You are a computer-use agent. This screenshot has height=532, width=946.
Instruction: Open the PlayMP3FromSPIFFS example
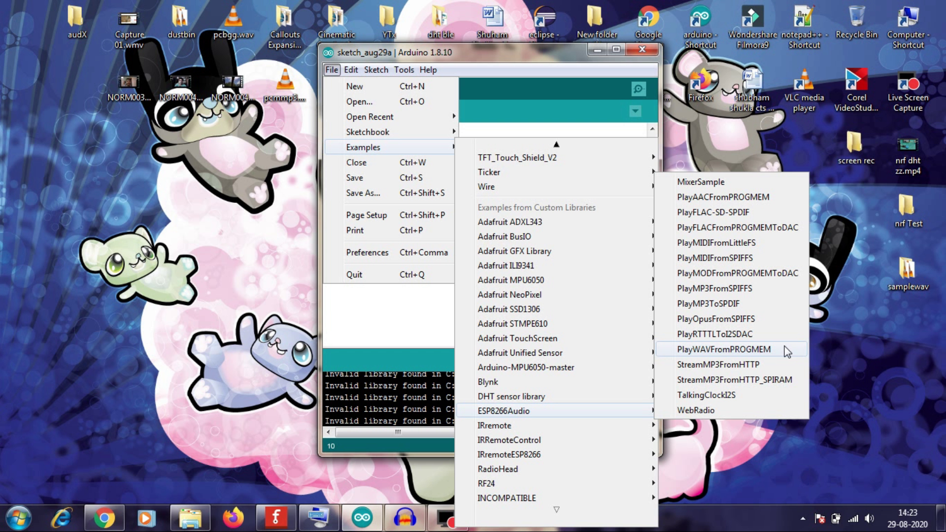pos(732,288)
